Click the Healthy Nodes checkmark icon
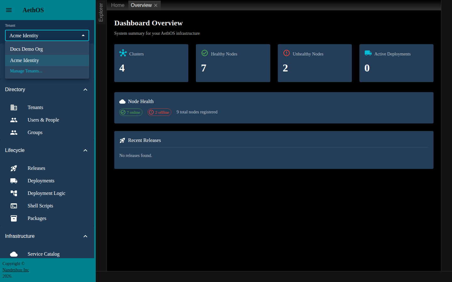 [x=205, y=53]
